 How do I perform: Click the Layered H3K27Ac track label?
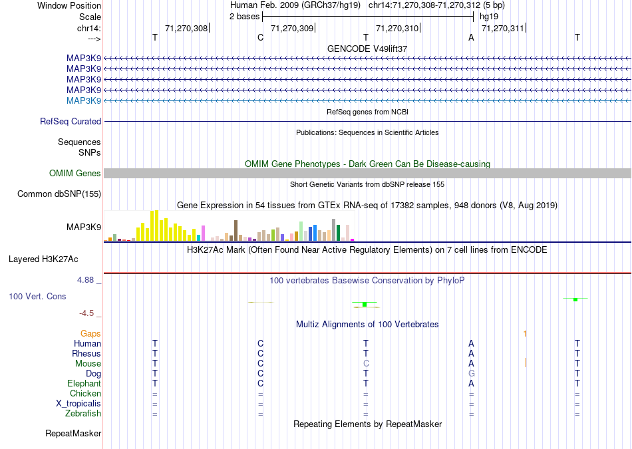pos(43,259)
